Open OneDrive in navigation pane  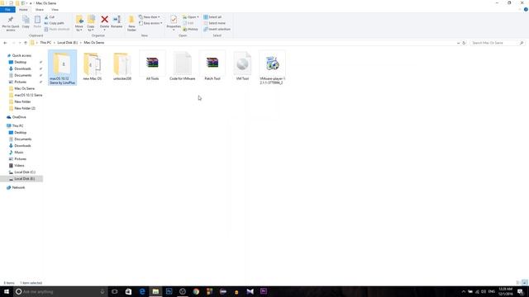(x=19, y=117)
